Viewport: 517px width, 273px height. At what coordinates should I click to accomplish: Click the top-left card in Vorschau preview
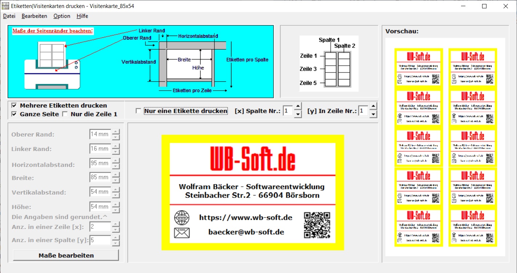point(419,69)
